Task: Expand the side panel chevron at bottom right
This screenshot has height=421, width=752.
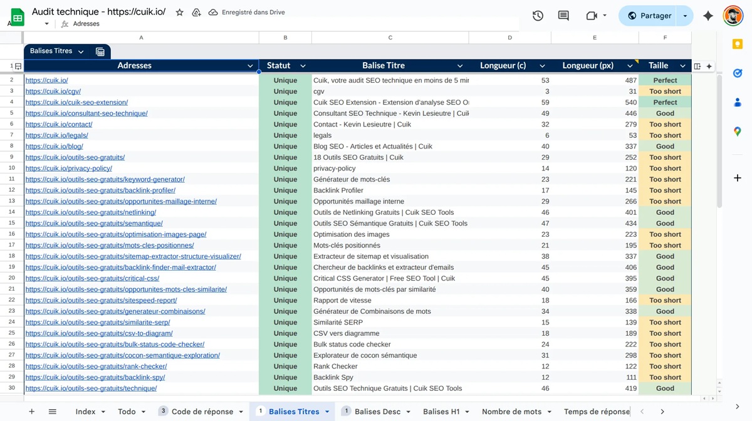Action: click(x=738, y=407)
